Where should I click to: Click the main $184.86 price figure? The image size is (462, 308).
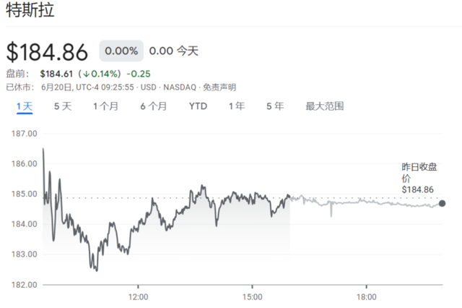pos(48,52)
